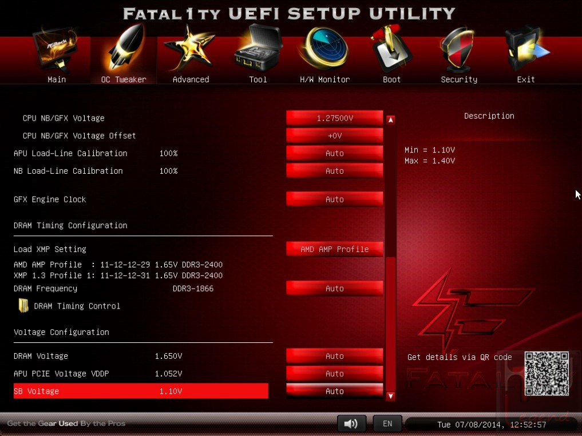
Task: Open the Load XMP Setting AMD AMP Profile dropdown
Action: tap(335, 249)
